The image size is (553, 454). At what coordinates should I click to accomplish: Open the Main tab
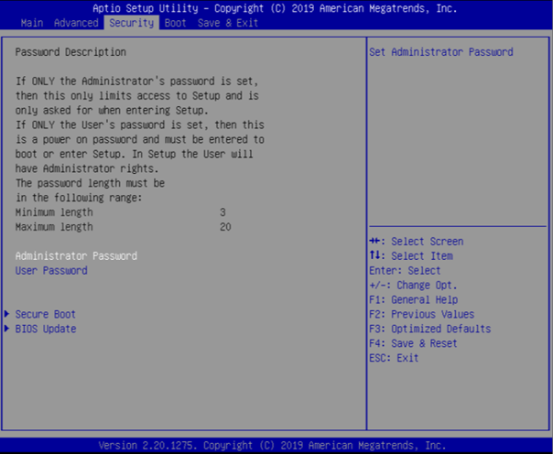(x=32, y=22)
